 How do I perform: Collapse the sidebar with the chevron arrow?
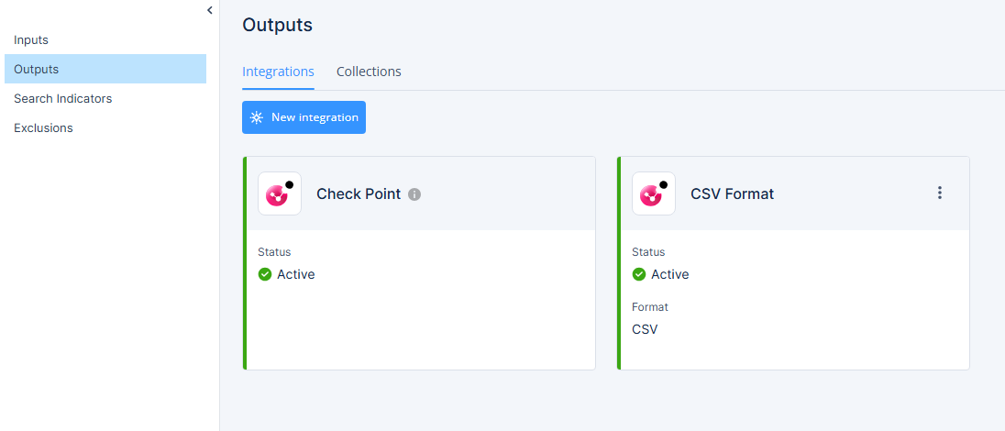(x=210, y=9)
